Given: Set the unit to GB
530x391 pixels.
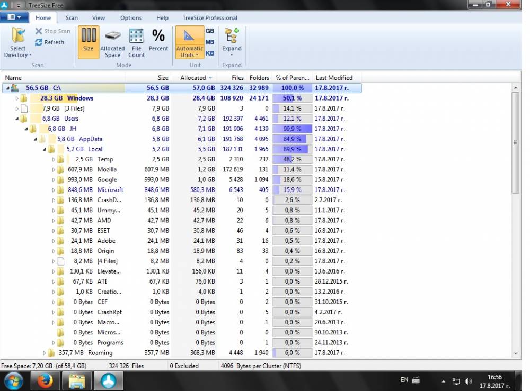Looking at the screenshot, I should [x=209, y=31].
